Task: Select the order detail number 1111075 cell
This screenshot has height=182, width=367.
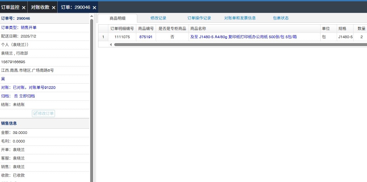Action: pyautogui.click(x=122, y=37)
